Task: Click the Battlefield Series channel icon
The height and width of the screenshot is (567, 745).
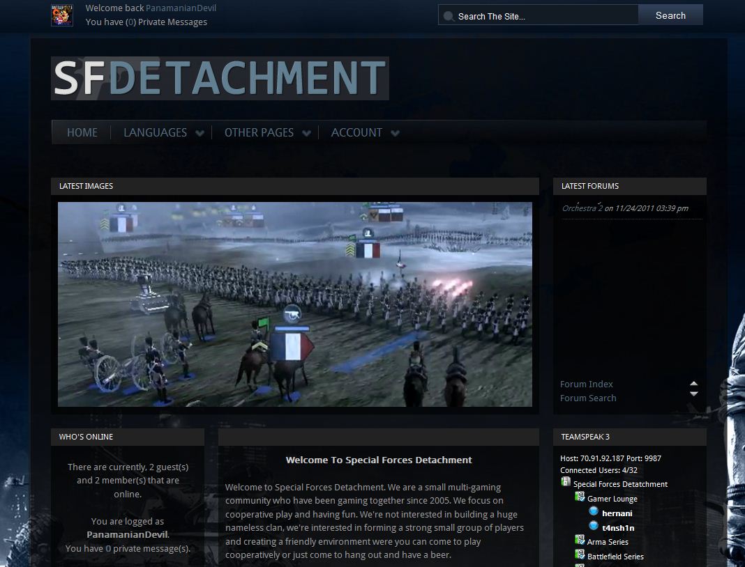Action: click(x=580, y=554)
